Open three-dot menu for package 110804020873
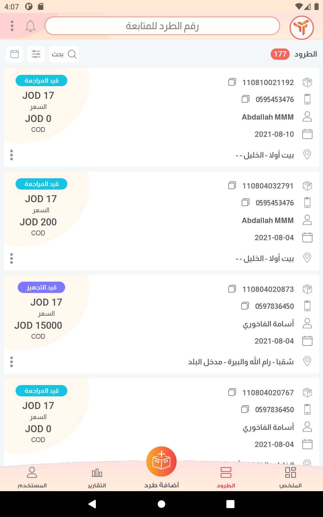This screenshot has width=323, height=517. click(x=12, y=362)
